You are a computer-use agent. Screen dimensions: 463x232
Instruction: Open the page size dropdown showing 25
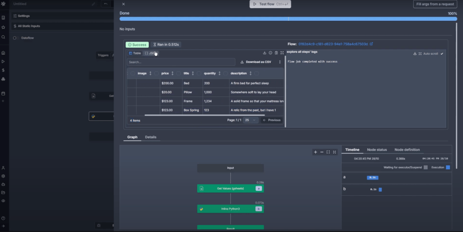pos(250,120)
